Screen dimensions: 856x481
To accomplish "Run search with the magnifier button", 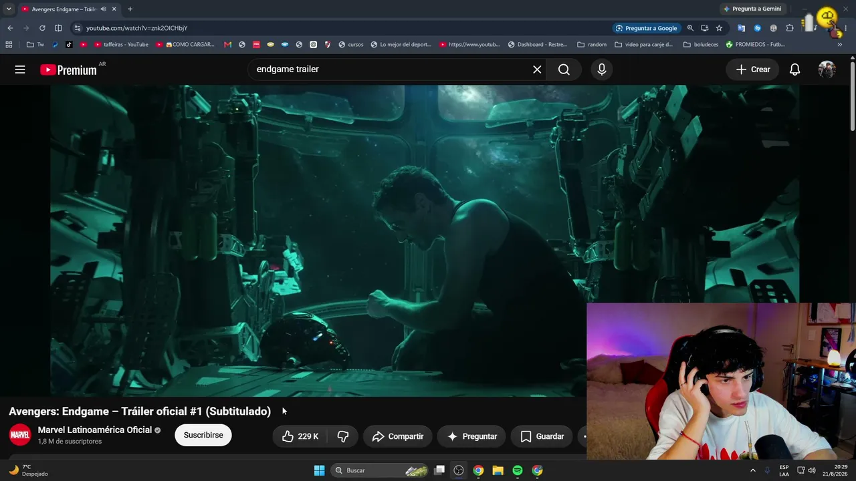I will click(564, 69).
